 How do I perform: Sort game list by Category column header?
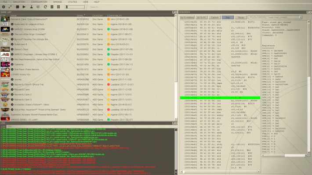point(98,15)
